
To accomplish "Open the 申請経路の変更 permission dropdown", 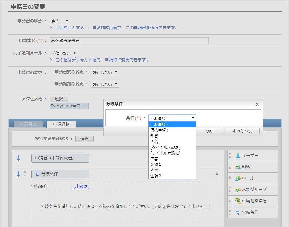I will [105, 84].
